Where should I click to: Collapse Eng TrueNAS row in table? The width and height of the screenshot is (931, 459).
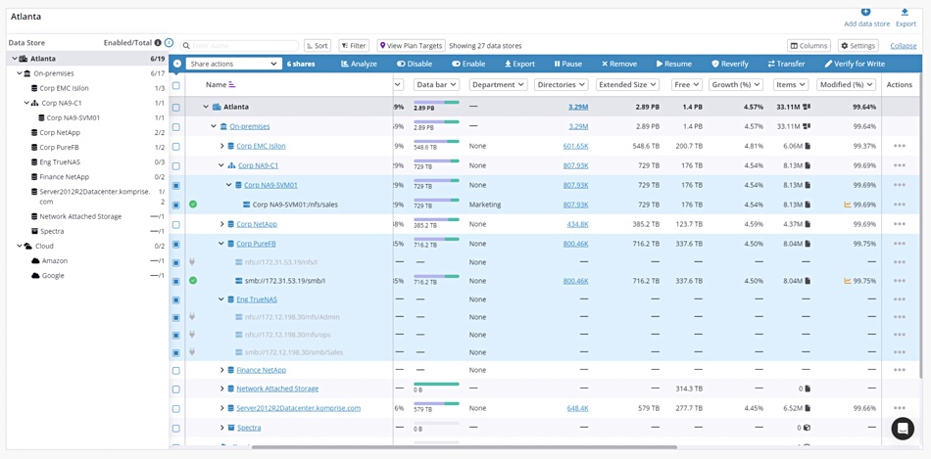[x=221, y=299]
